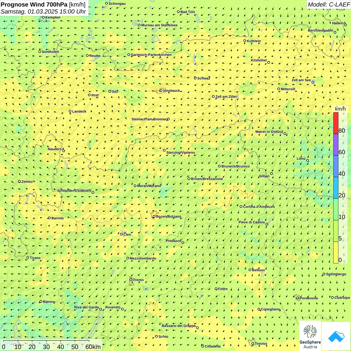Click the Pieve di Cadore label
351x351 pixels.
point(252,222)
